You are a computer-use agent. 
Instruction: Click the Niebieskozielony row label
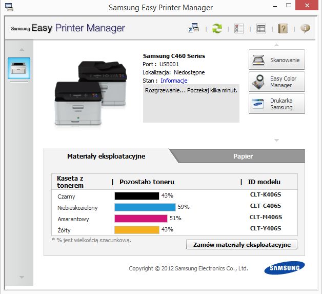coord(77,208)
